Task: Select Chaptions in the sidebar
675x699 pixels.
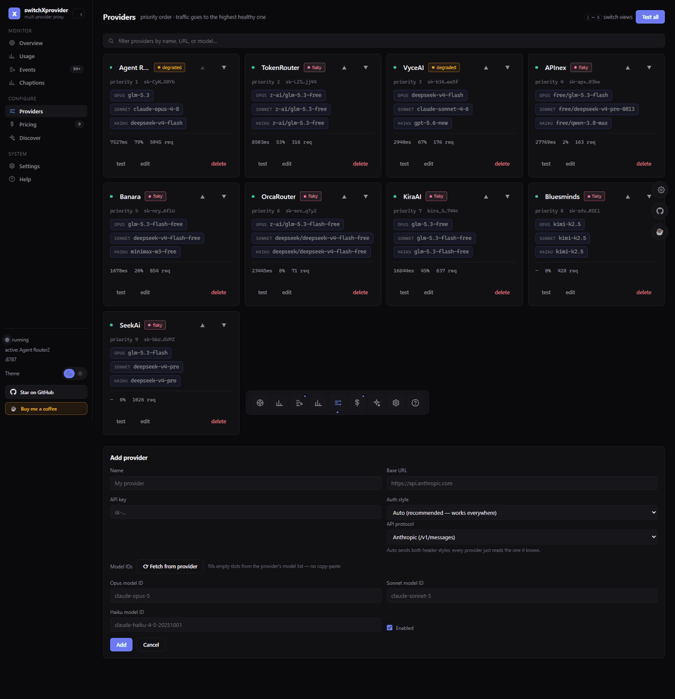Action: tap(46, 83)
